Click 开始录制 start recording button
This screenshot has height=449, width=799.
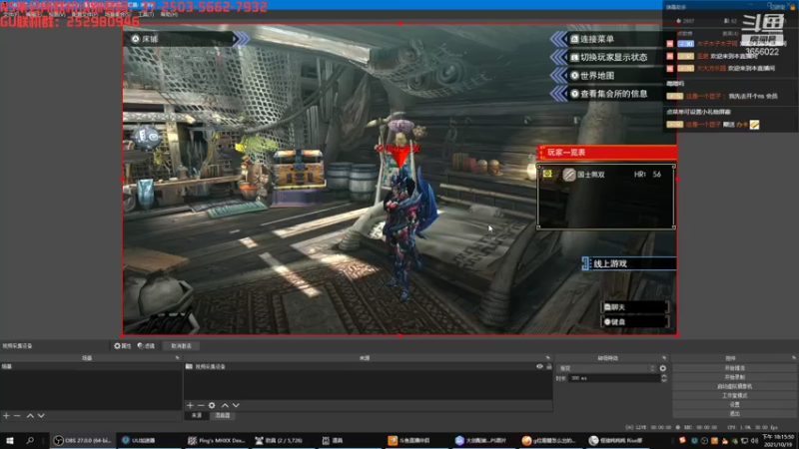(734, 377)
